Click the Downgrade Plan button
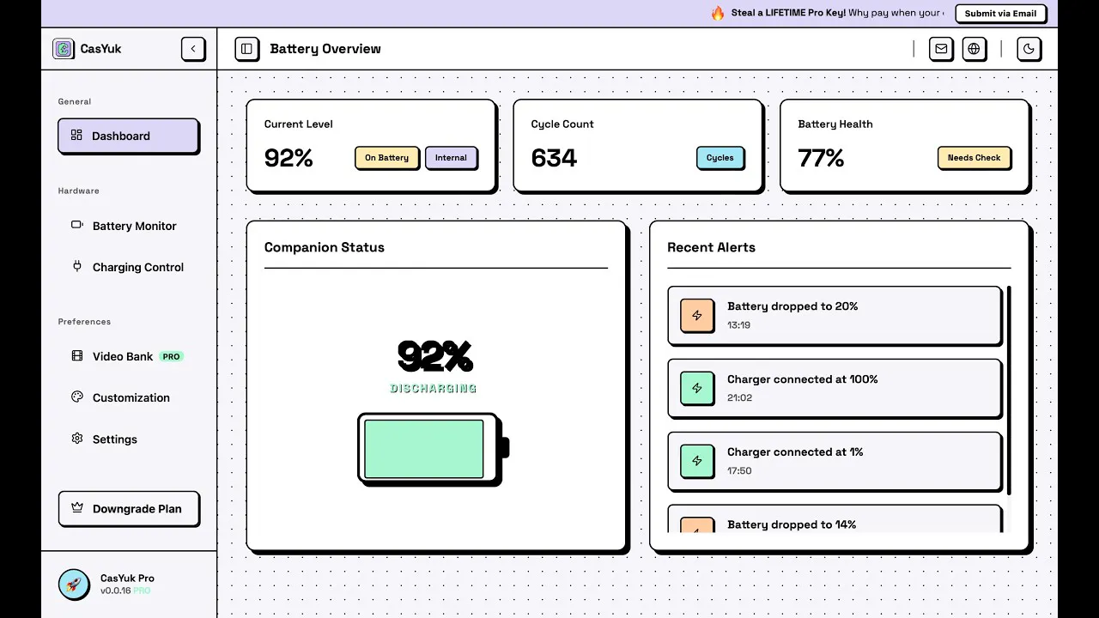 [x=129, y=508]
